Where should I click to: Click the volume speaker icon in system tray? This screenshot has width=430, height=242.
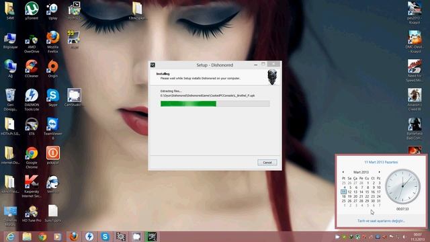click(x=404, y=237)
